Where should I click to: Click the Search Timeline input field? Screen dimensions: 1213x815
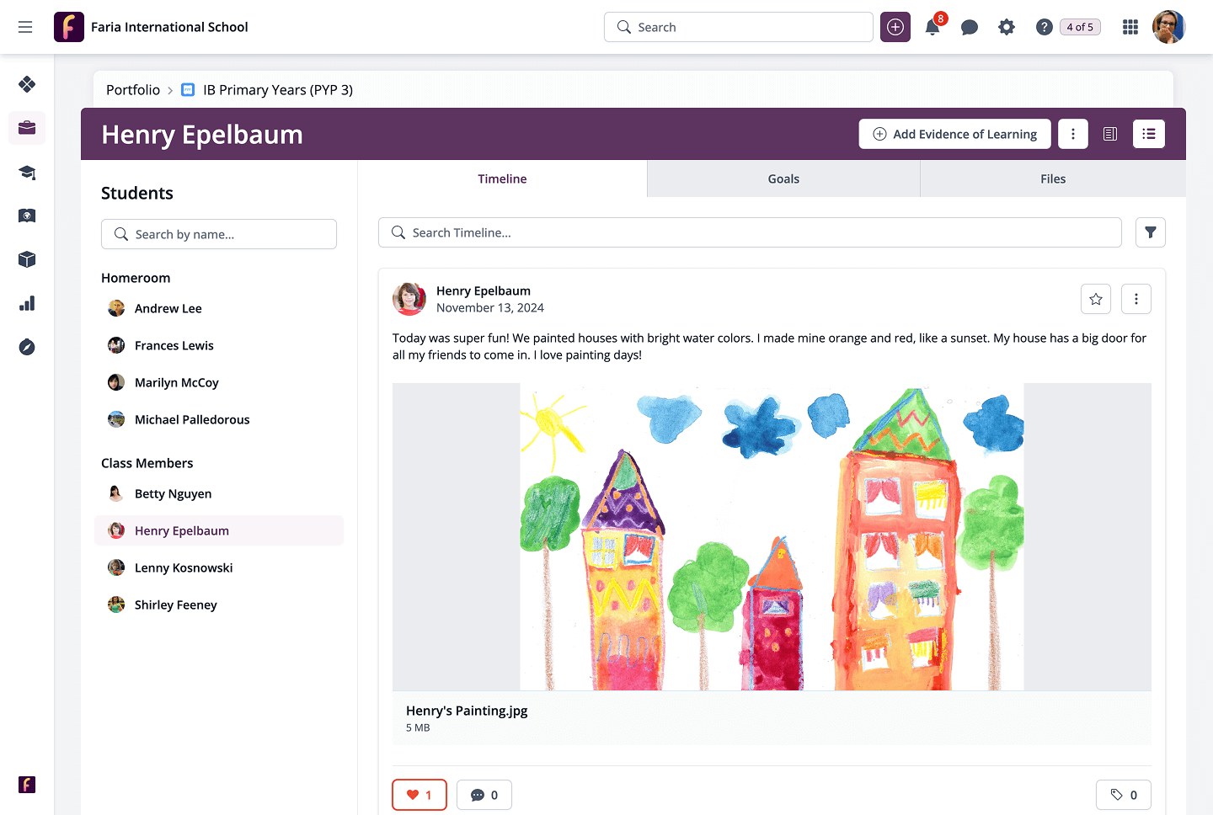click(x=750, y=232)
